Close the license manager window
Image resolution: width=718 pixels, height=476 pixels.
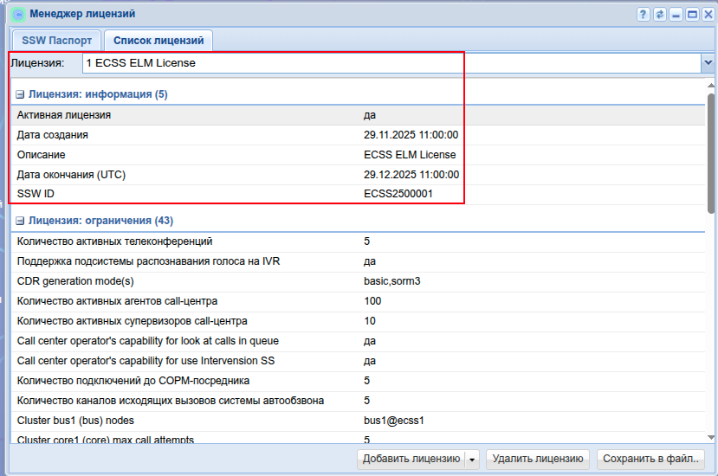click(708, 15)
